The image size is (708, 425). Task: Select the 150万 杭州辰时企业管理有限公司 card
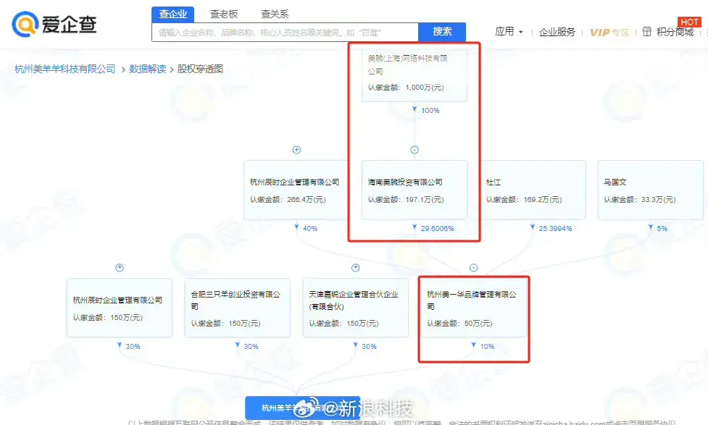click(120, 308)
